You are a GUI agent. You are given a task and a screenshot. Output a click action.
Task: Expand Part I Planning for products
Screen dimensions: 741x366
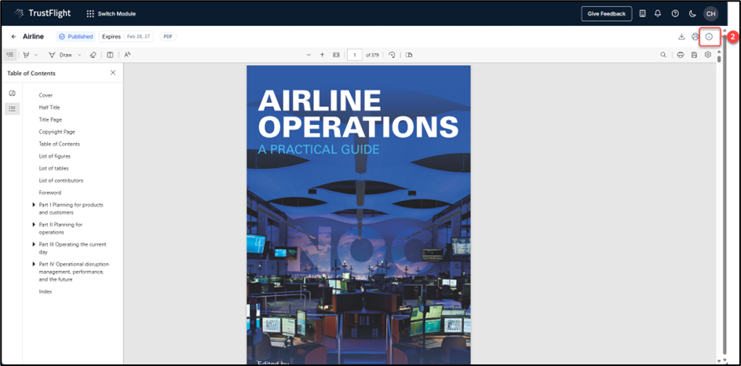[x=33, y=205]
